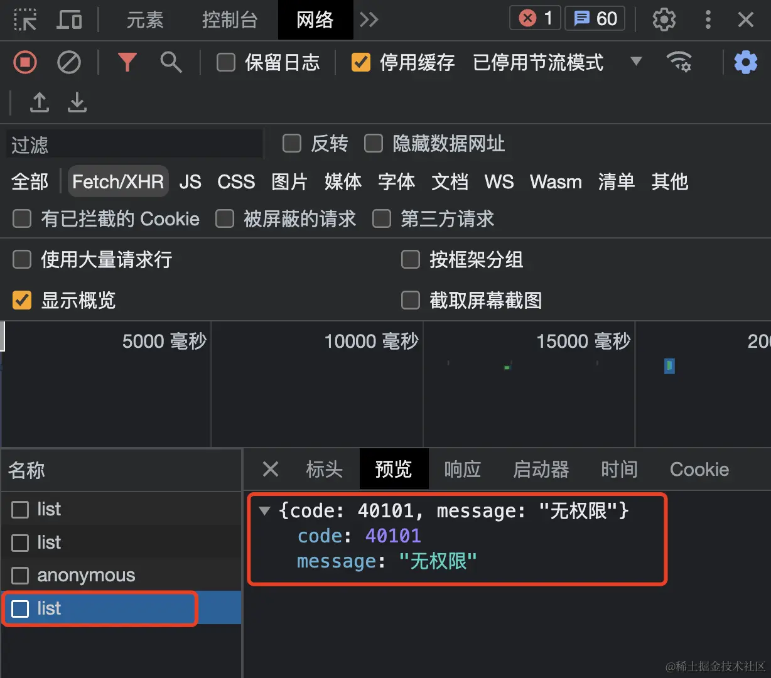Filter requests by 文档 type

coord(450,181)
